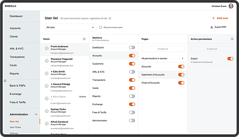The height and width of the screenshot is (137, 239).
Task: Open Exchange in the sidebar
Action: click(x=16, y=94)
